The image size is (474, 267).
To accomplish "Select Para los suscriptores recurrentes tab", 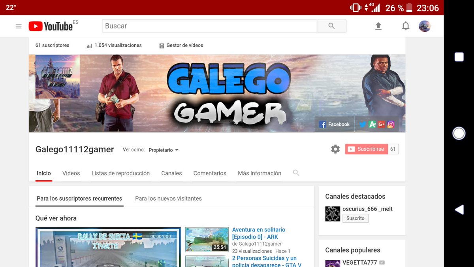I will coord(79,199).
